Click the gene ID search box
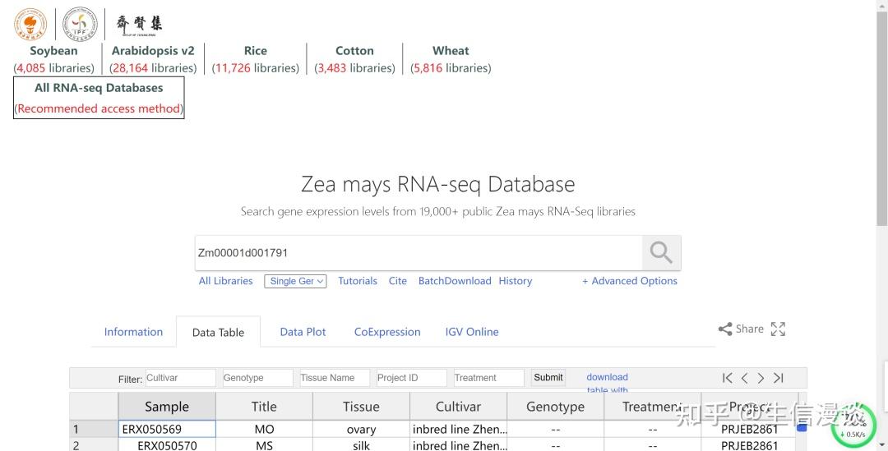The width and height of the screenshot is (888, 451). (418, 253)
